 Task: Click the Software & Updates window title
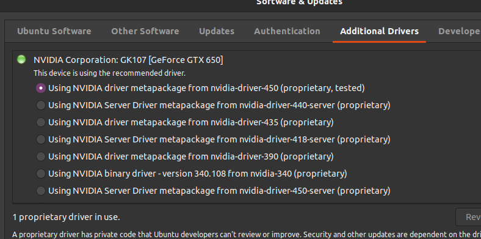coord(299,2)
